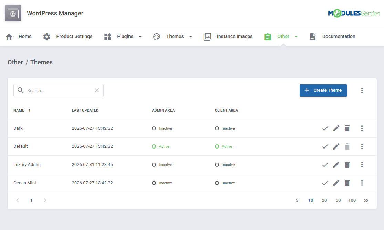
Task: Edit the Luxury Admin theme
Action: [x=336, y=165]
